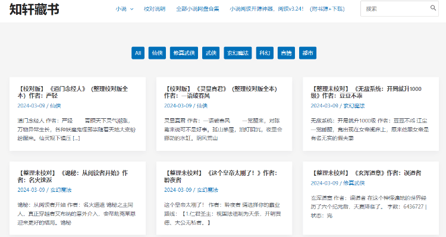The image size is (446, 237).
Task: Go to 知轩藏书 site logo
Action: click(x=34, y=10)
